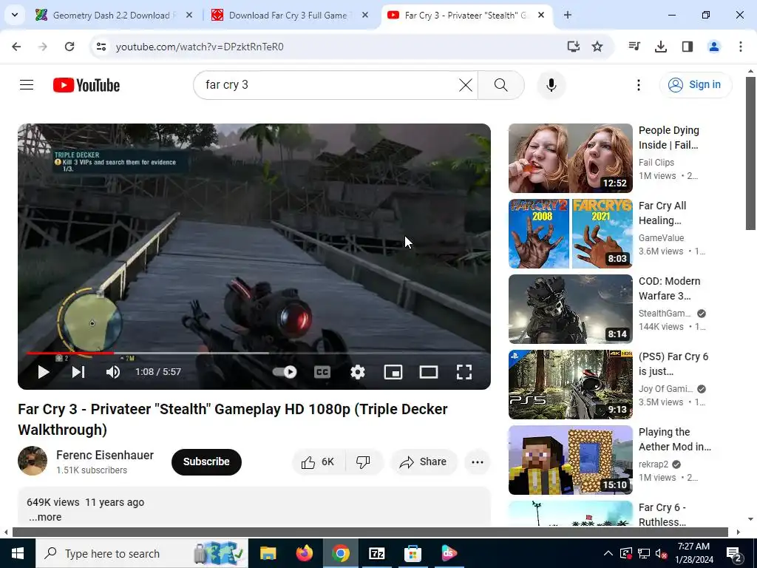Open 'Playing the Aether Mod' thumbnail
The image size is (757, 568).
click(570, 460)
